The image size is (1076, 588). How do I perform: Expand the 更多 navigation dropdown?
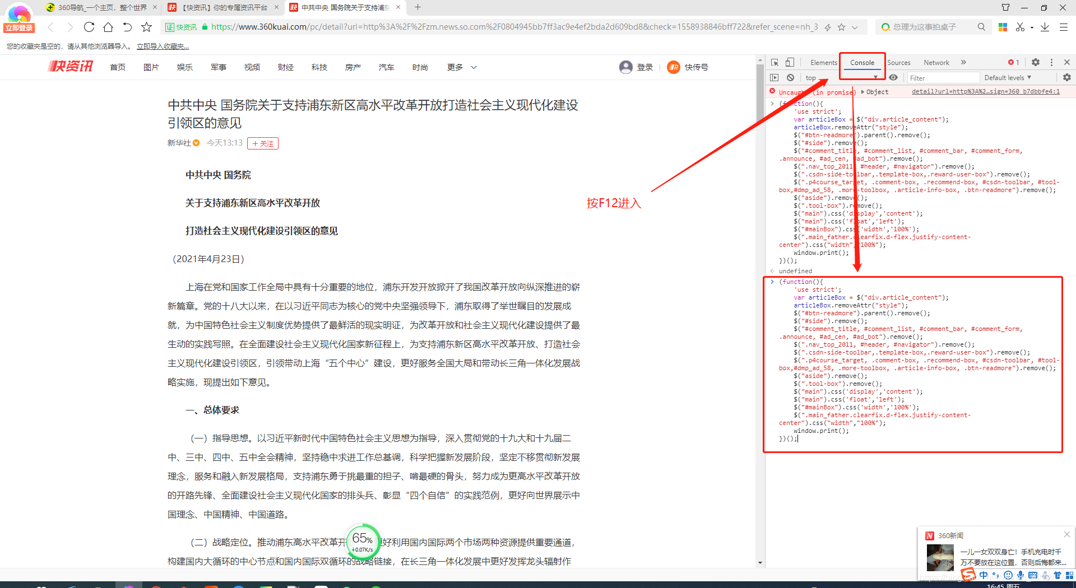coord(462,67)
